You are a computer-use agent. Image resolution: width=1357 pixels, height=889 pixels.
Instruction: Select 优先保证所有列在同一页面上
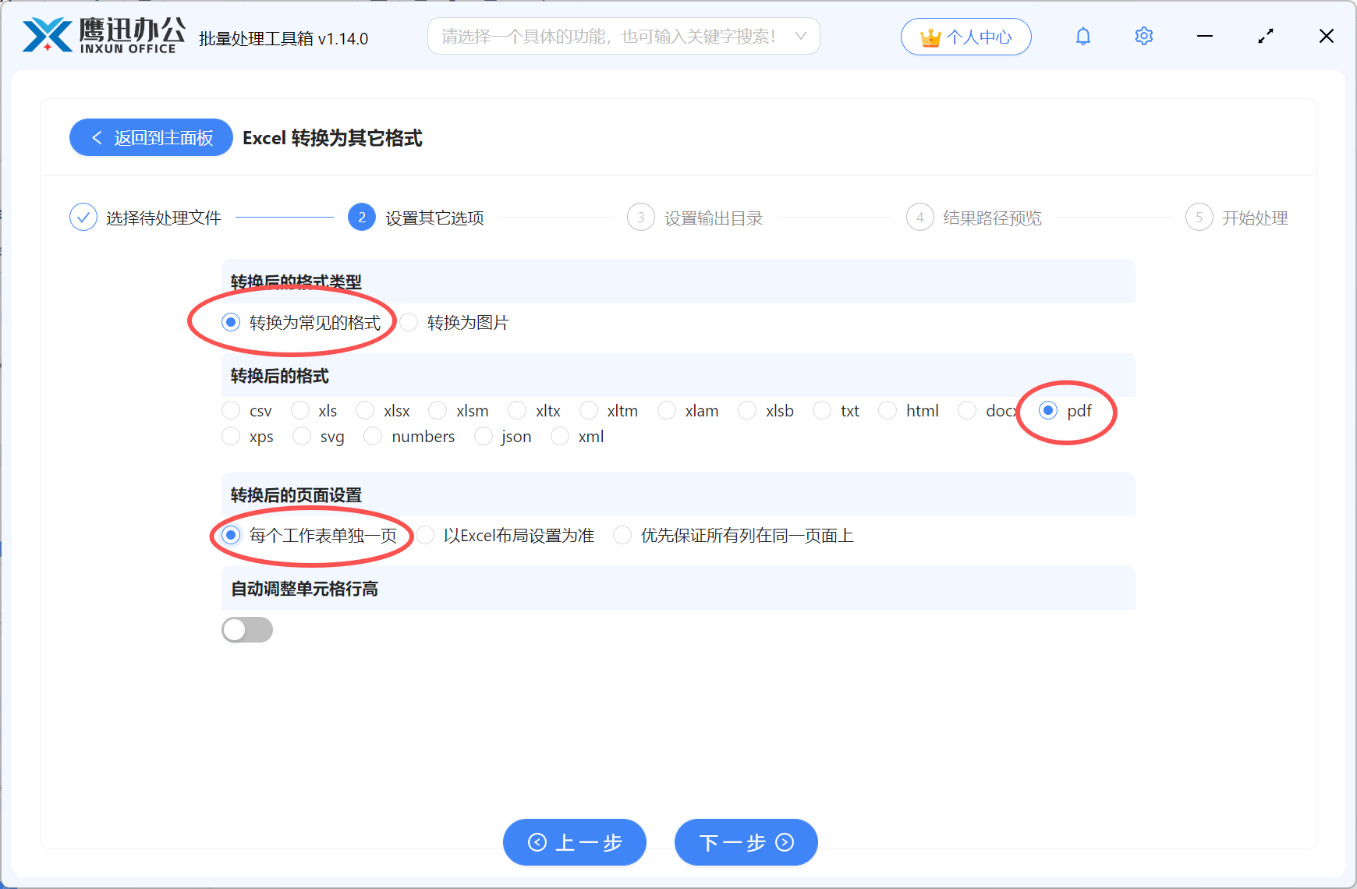click(622, 535)
